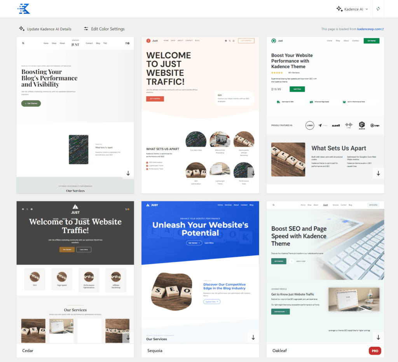Image resolution: width=398 pixels, height=362 pixels.
Task: Click Edit Color Settings
Action: pos(109,28)
